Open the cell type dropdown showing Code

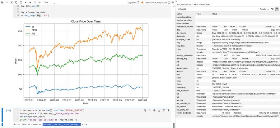click(49, 3)
